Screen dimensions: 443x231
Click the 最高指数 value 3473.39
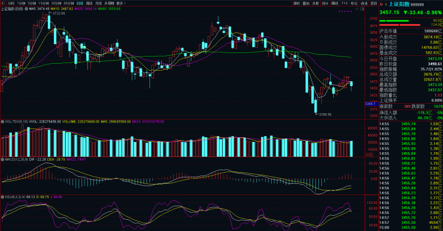435,84
